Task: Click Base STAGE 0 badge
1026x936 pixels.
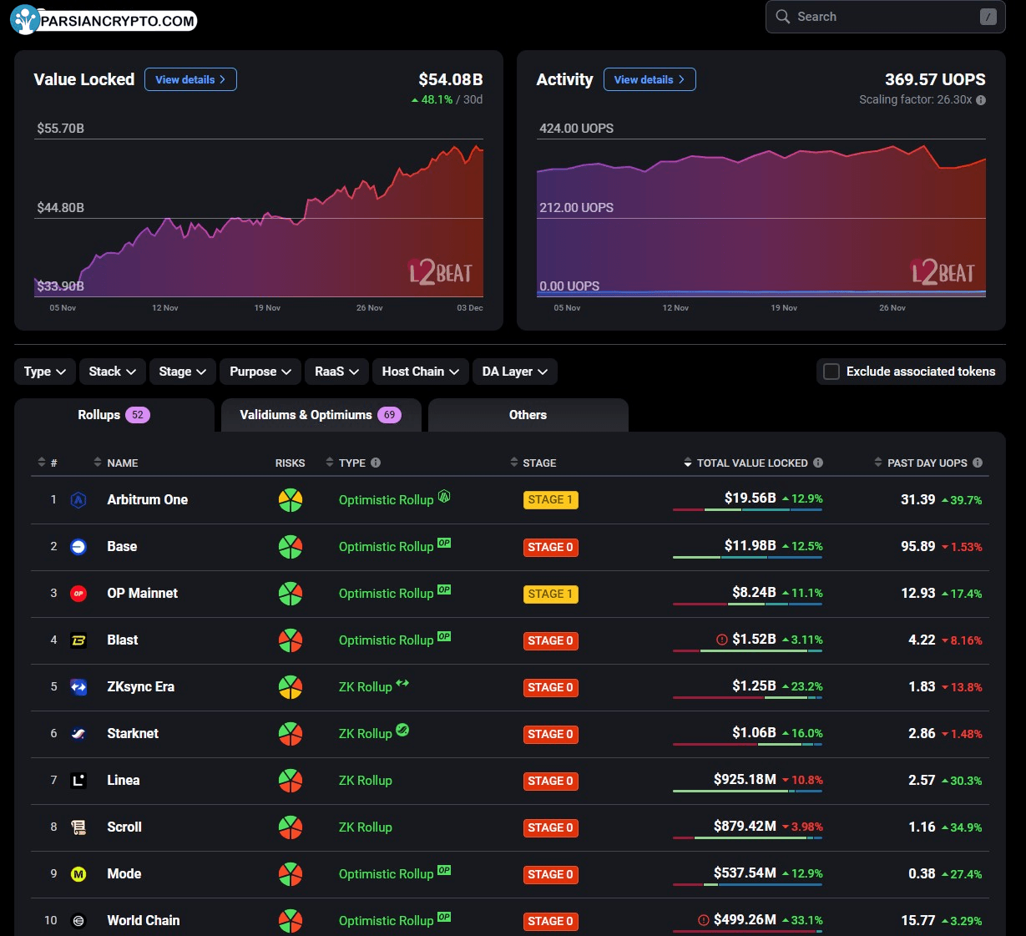Action: pyautogui.click(x=551, y=547)
